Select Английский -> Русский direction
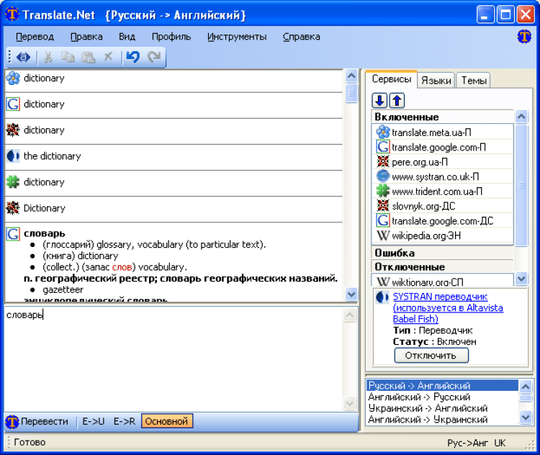This screenshot has width=540, height=455. (x=443, y=397)
